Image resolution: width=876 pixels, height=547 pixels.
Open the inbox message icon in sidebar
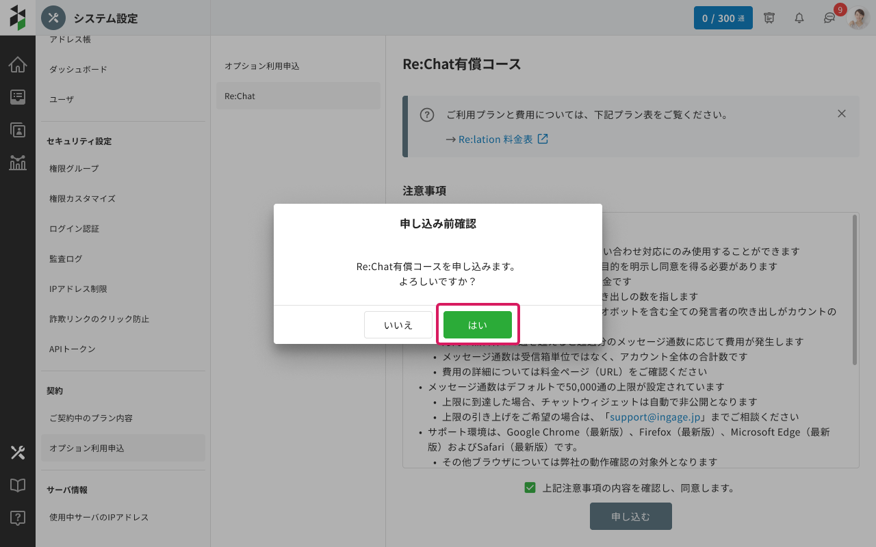pyautogui.click(x=18, y=97)
